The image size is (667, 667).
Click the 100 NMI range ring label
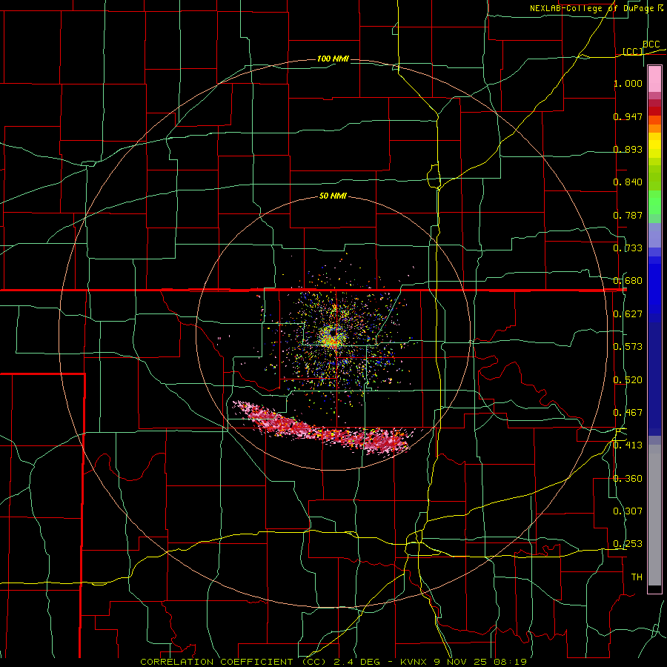(x=333, y=59)
